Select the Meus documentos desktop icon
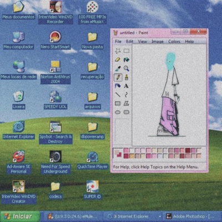This screenshot has height=222, width=222. (18, 10)
